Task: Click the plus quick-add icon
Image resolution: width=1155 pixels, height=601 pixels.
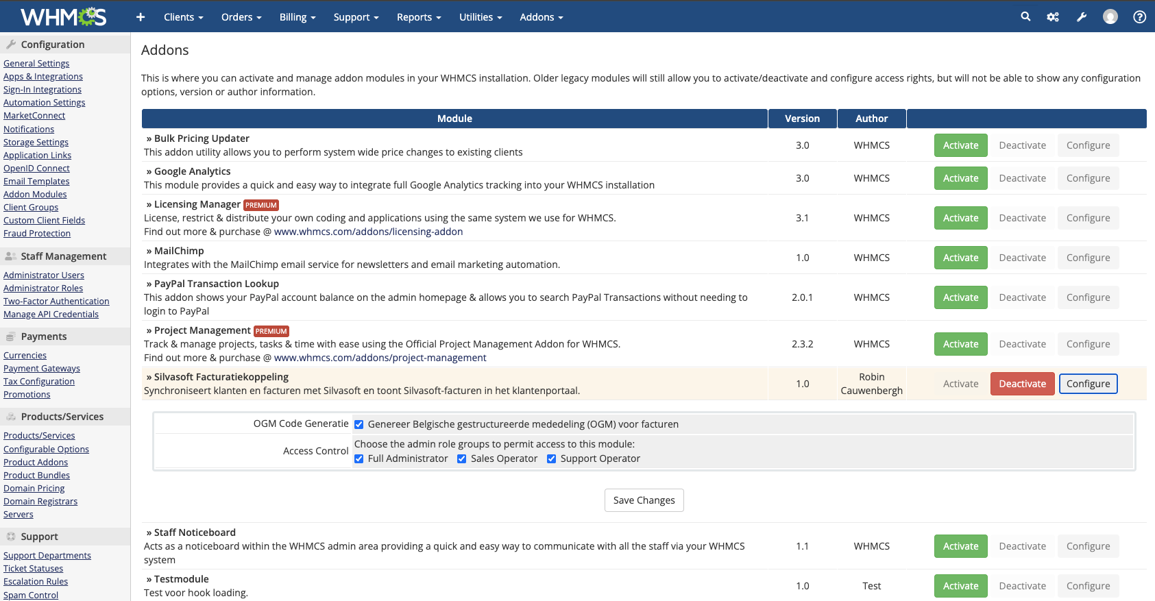Action: tap(141, 17)
